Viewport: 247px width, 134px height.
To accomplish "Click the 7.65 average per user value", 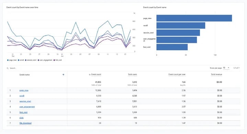I will point(183,82).
